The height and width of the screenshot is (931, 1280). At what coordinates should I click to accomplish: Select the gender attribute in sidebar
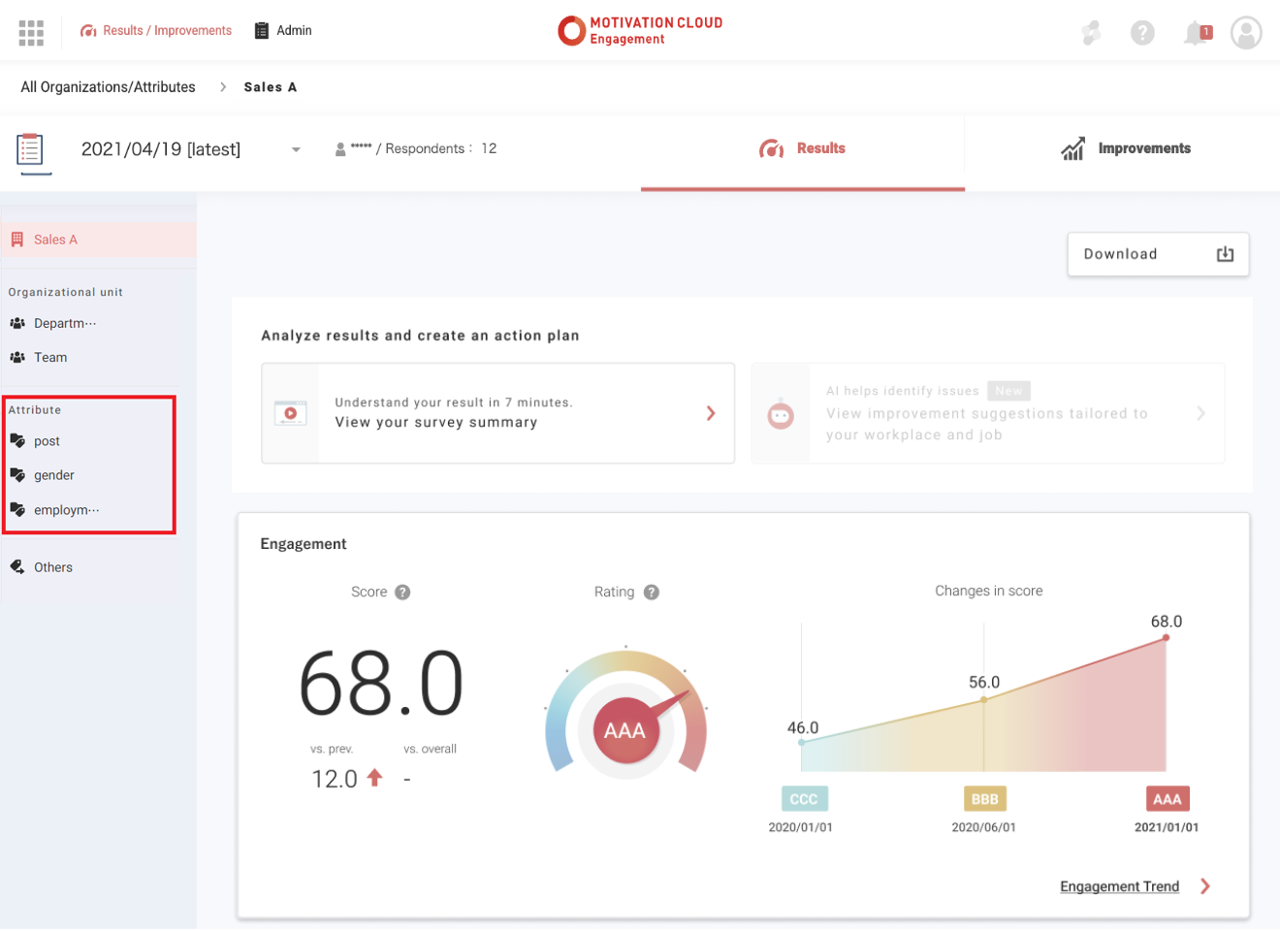(x=53, y=475)
